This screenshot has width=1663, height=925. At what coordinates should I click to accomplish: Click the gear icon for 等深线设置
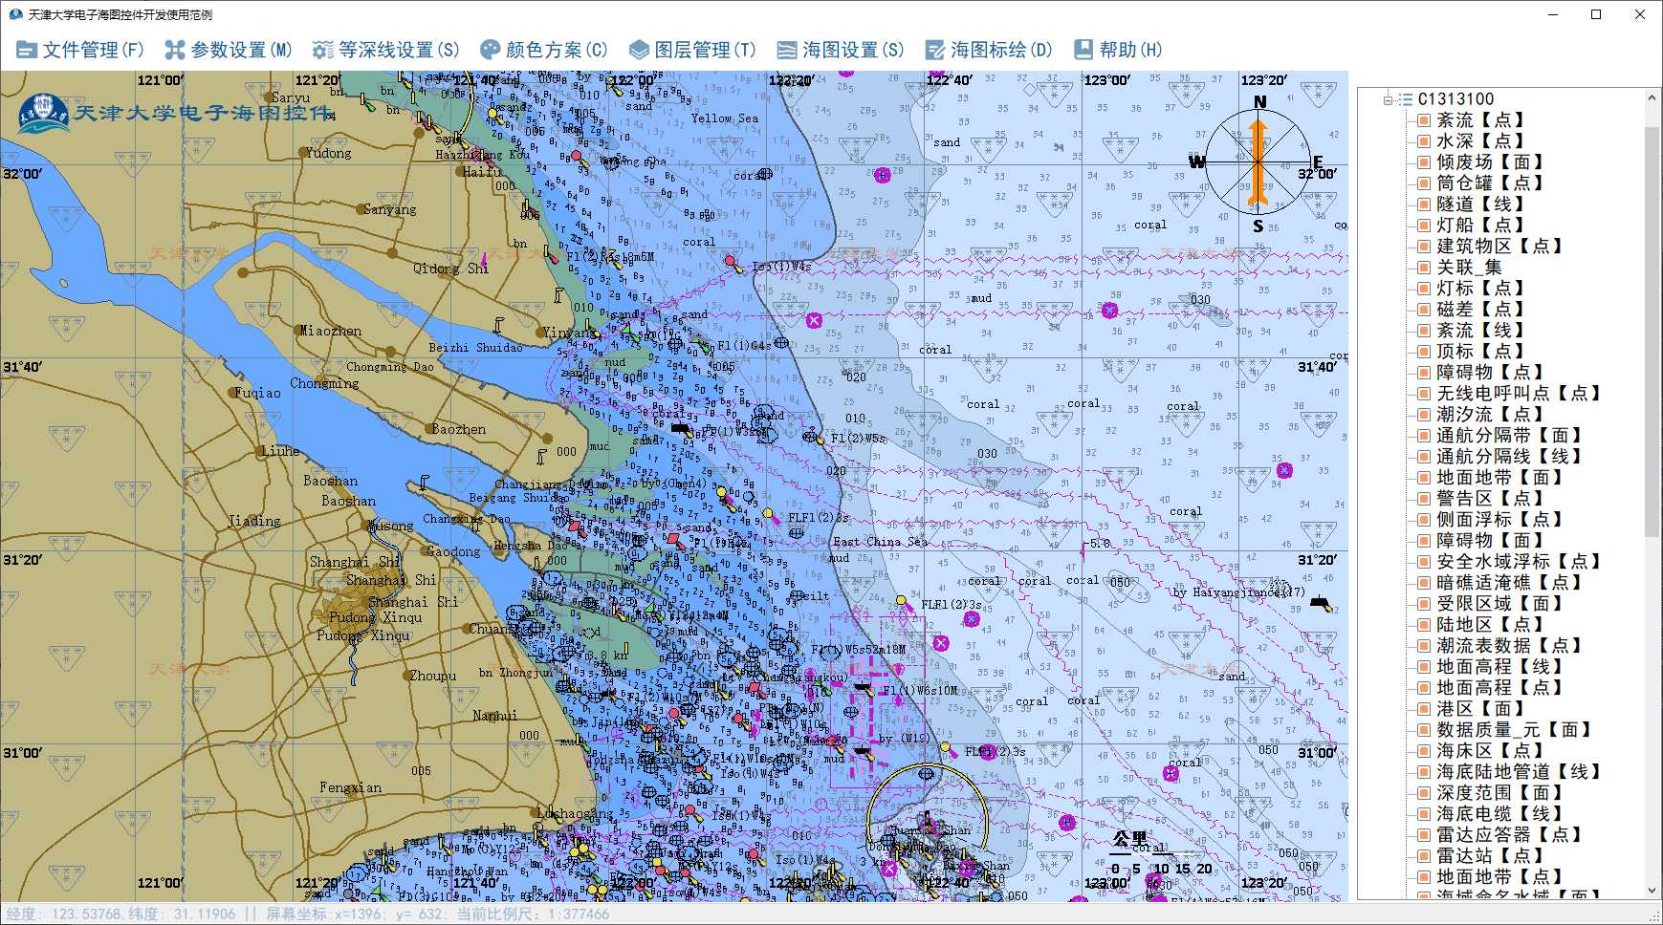[323, 50]
